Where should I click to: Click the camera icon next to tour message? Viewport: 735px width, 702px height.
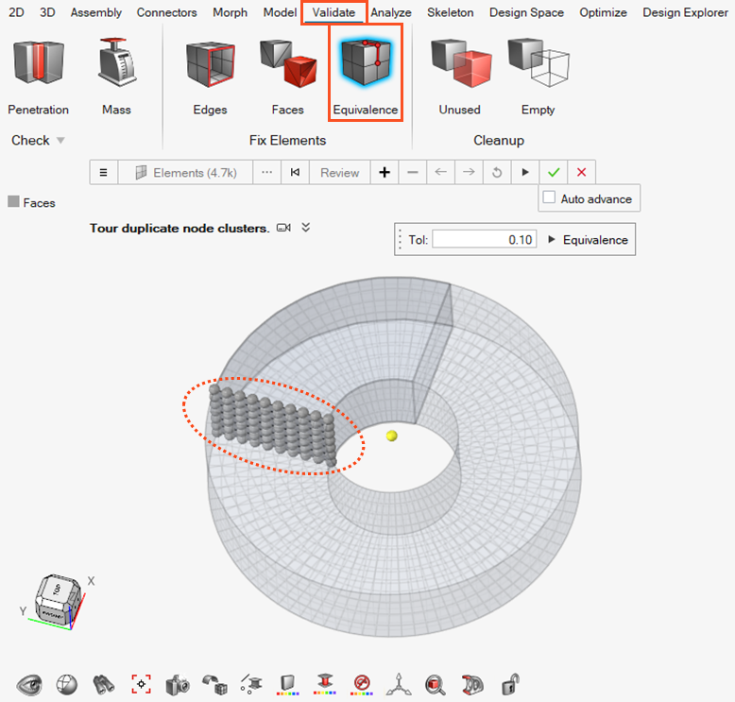coord(283,228)
